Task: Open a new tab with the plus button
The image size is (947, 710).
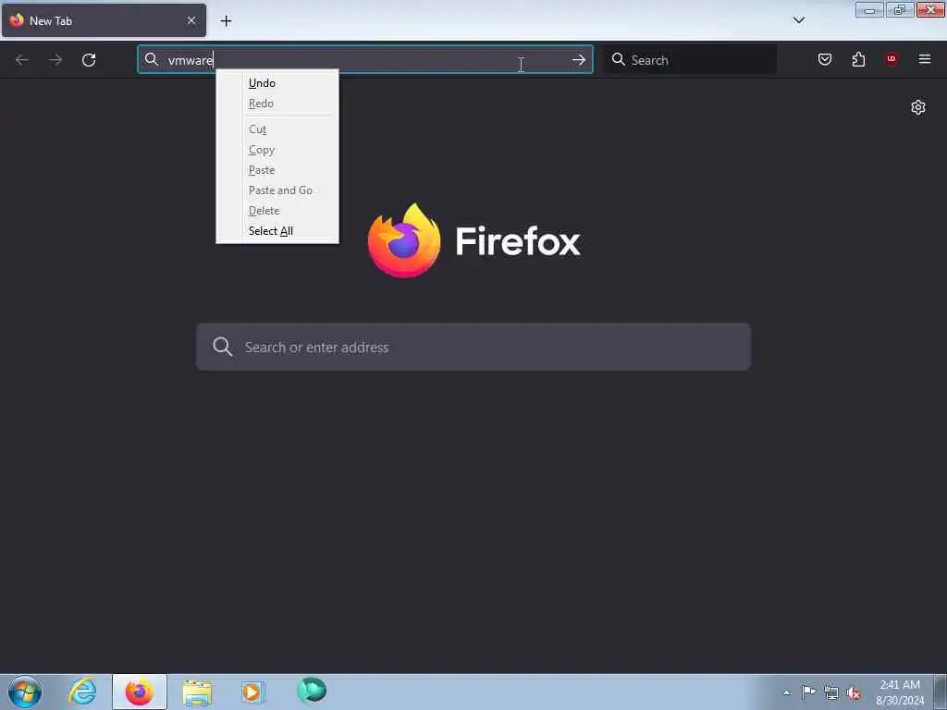Action: [x=226, y=21]
